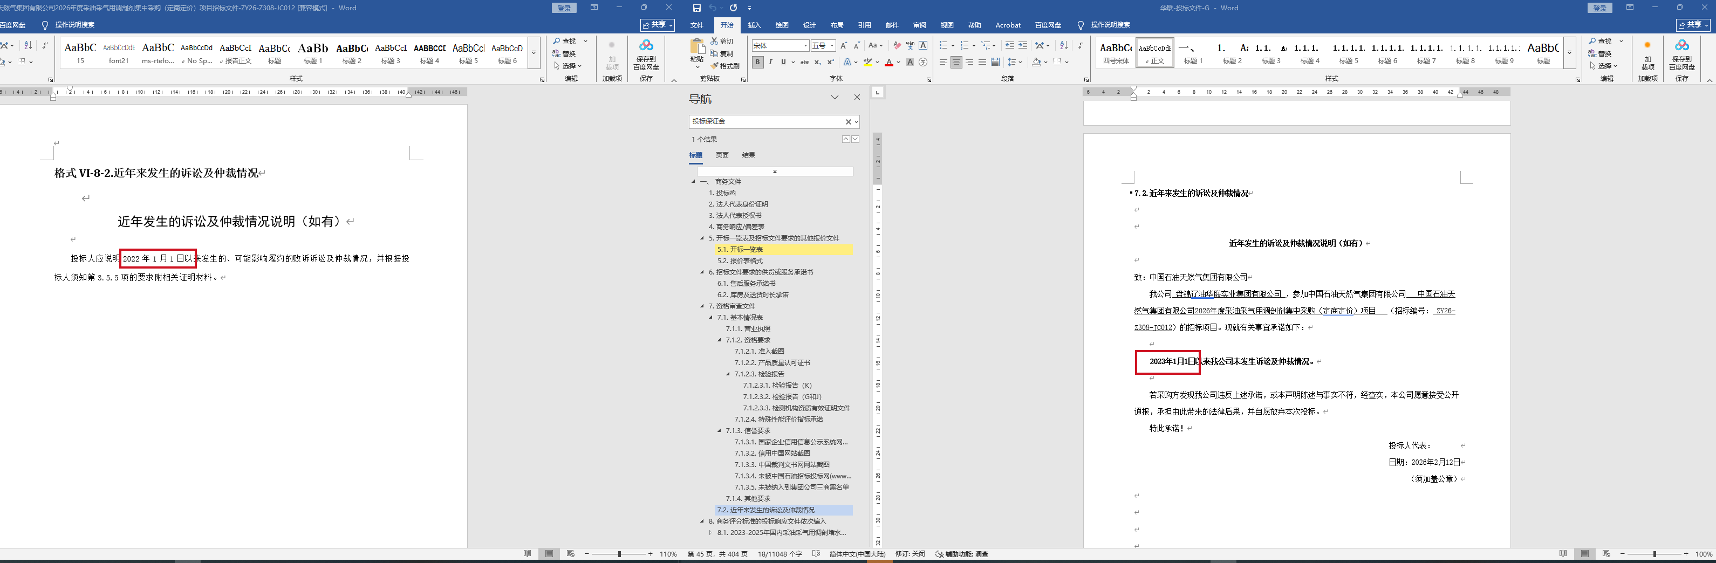The height and width of the screenshot is (563, 1716).
Task: Toggle Bold formatting in right window
Action: pyautogui.click(x=757, y=62)
